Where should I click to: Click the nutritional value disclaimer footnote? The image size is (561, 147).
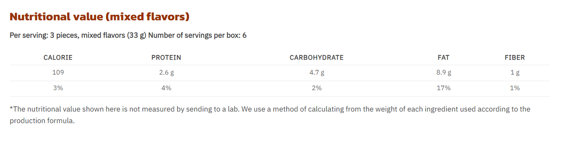coord(270,115)
